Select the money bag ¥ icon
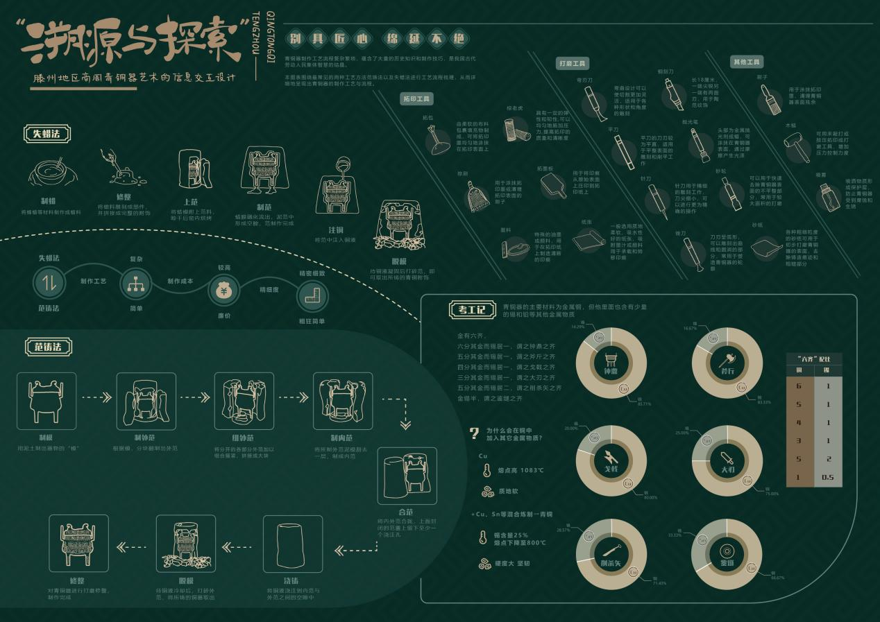This screenshot has width=880, height=622. 224,291
